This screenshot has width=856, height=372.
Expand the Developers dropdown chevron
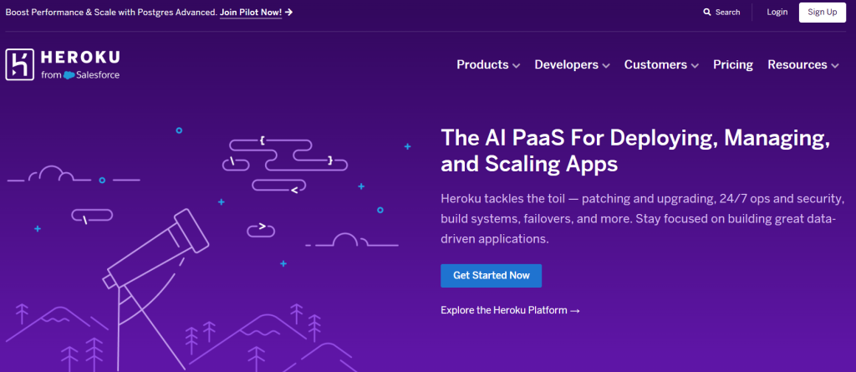pos(606,65)
